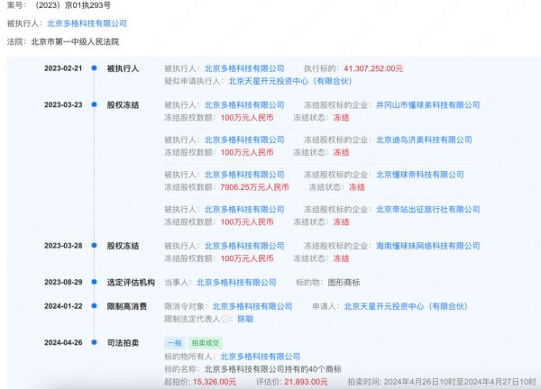The width and height of the screenshot is (541, 389).
Task: Click the representative name 陈聪
Action: [x=243, y=318]
